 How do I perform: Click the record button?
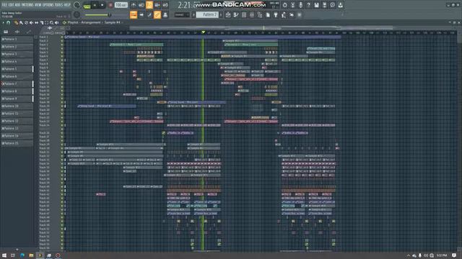pos(110,5)
